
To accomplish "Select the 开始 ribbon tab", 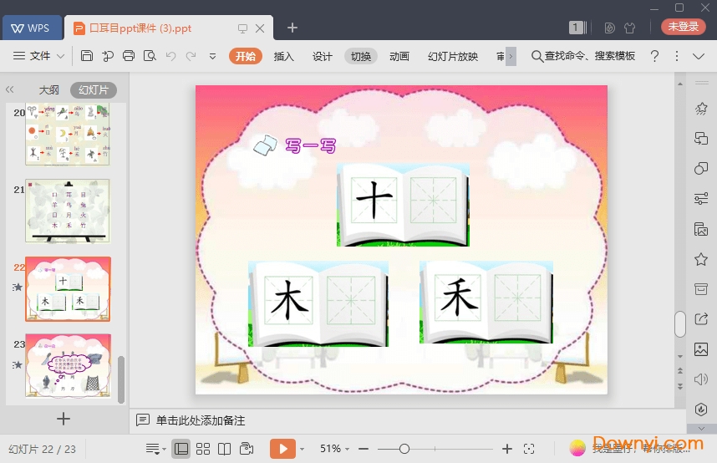I will [x=246, y=56].
